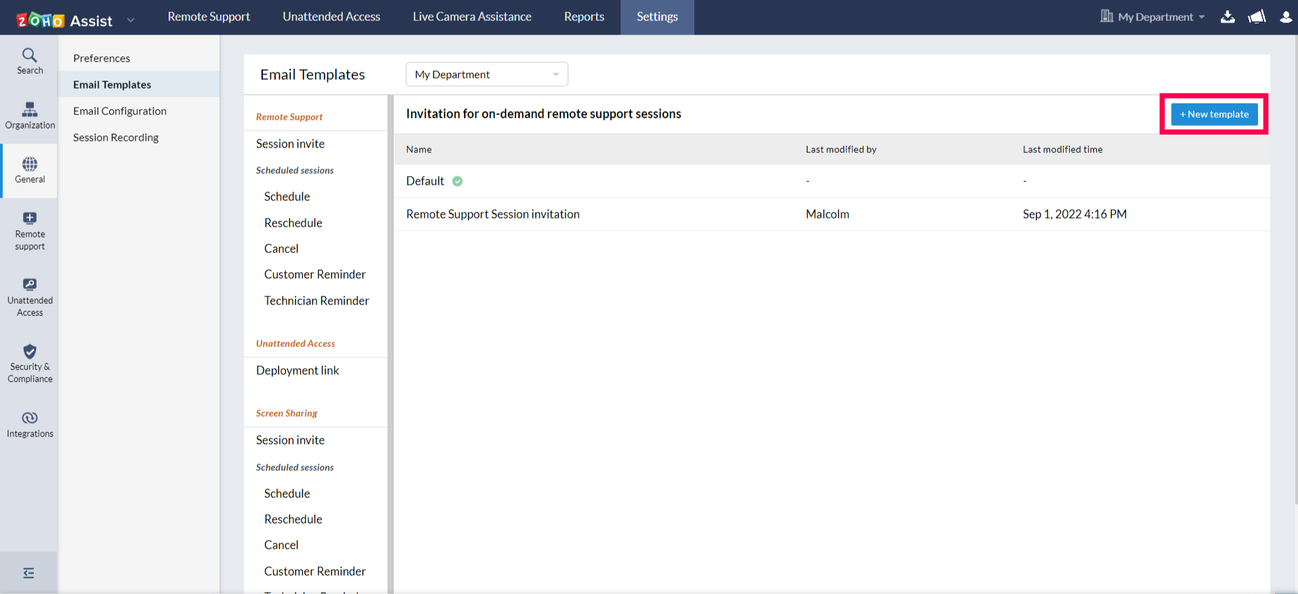Collapse the sidebar using bottom-left icon

pos(28,573)
